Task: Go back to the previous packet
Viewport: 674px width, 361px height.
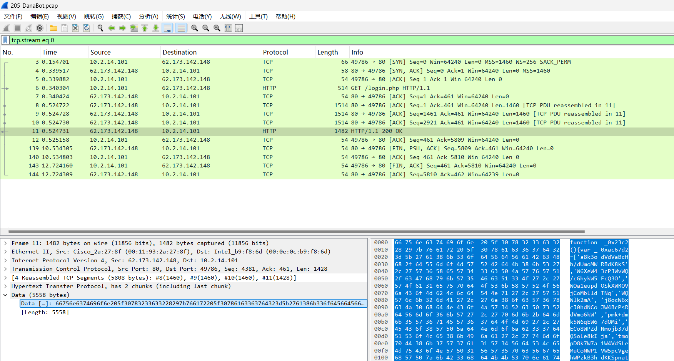Action: pyautogui.click(x=112, y=28)
